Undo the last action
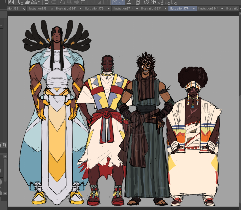241x210 pixels. coord(47,2)
